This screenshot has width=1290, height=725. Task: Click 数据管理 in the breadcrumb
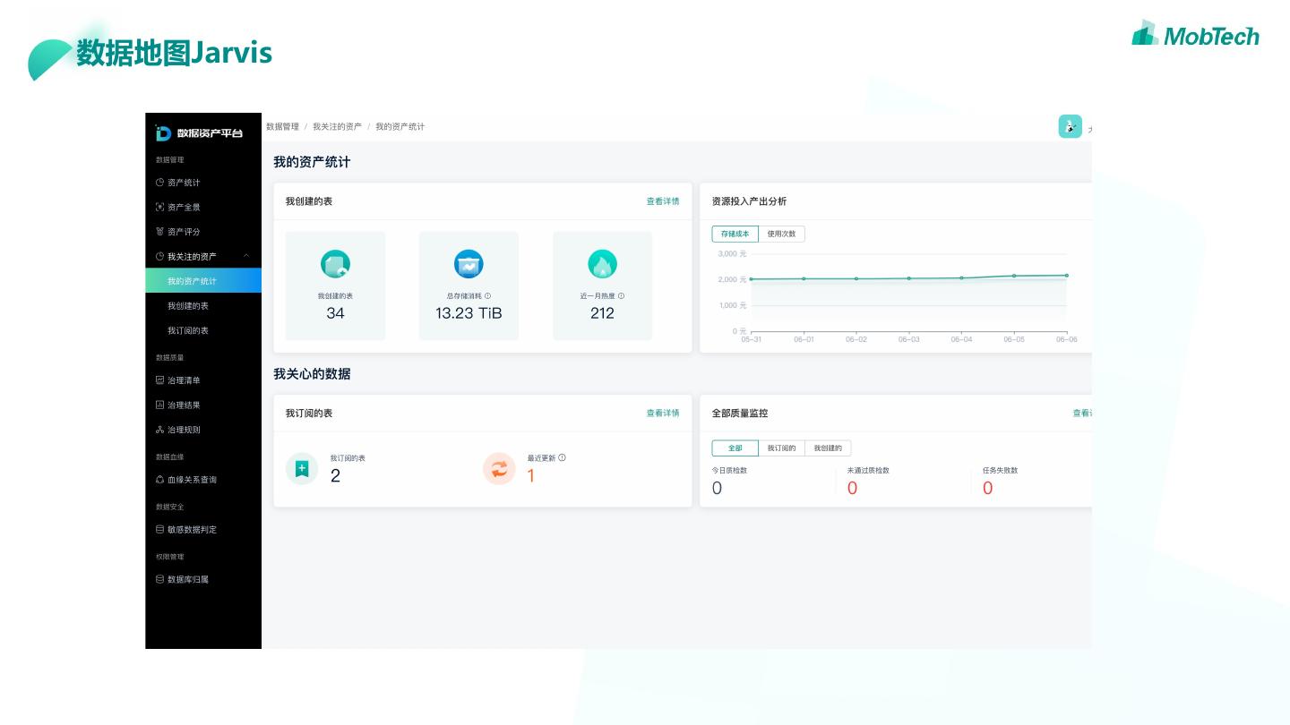(x=282, y=127)
